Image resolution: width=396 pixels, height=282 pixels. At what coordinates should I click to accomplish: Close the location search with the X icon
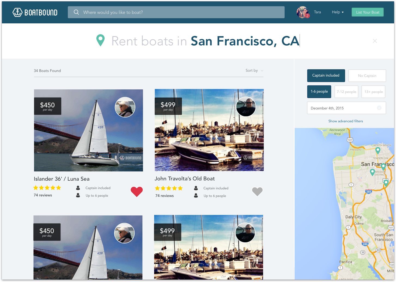pyautogui.click(x=375, y=41)
